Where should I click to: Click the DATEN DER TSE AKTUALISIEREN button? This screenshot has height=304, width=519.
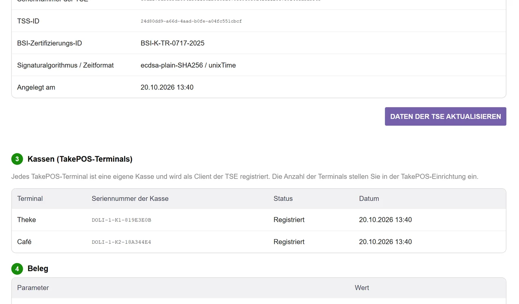click(445, 117)
